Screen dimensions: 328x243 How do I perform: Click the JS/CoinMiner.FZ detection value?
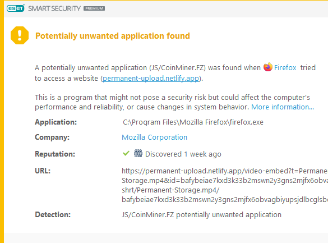coord(201,215)
